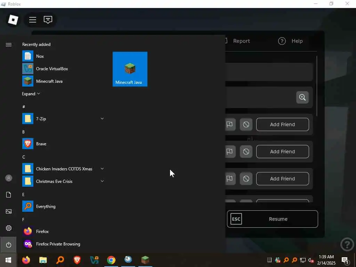The height and width of the screenshot is (267, 356).
Task: Open the Roblox chat window icon
Action: click(48, 20)
